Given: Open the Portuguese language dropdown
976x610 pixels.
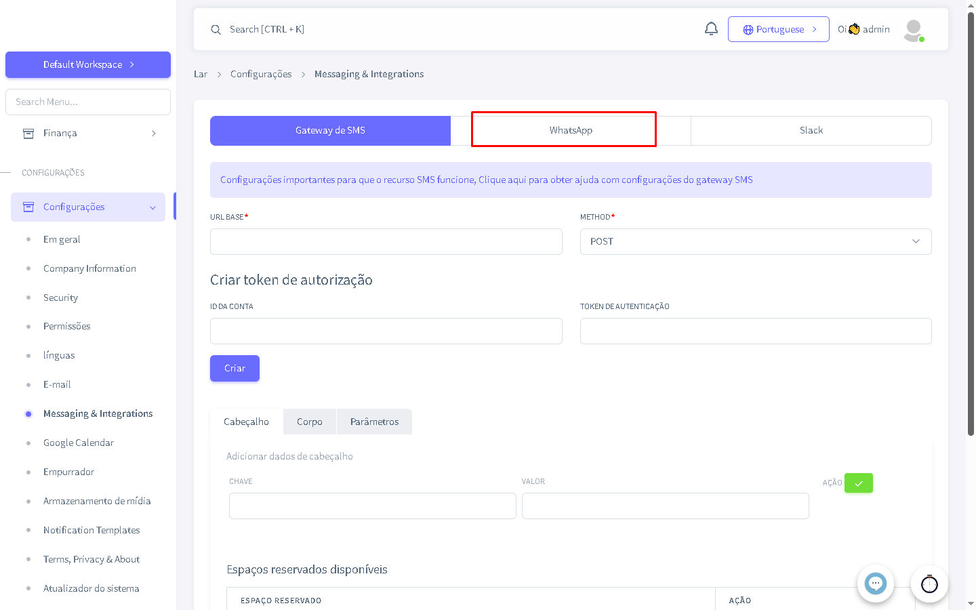Looking at the screenshot, I should 778,29.
